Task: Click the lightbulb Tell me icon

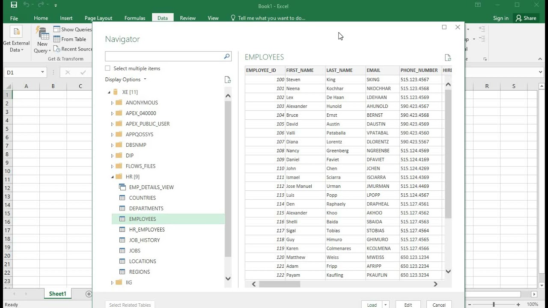Action: (x=233, y=18)
